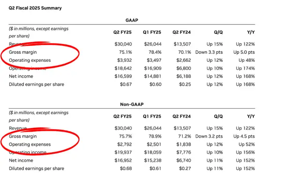Select the Non-GAAP section title
This screenshot has height=178, width=281.
pos(132,104)
